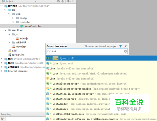Select ListableBeanFactory result
This screenshot has height=121, width=157.
101,84
